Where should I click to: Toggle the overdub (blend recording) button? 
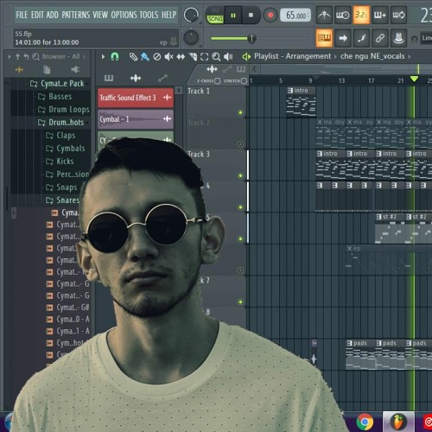(379, 15)
